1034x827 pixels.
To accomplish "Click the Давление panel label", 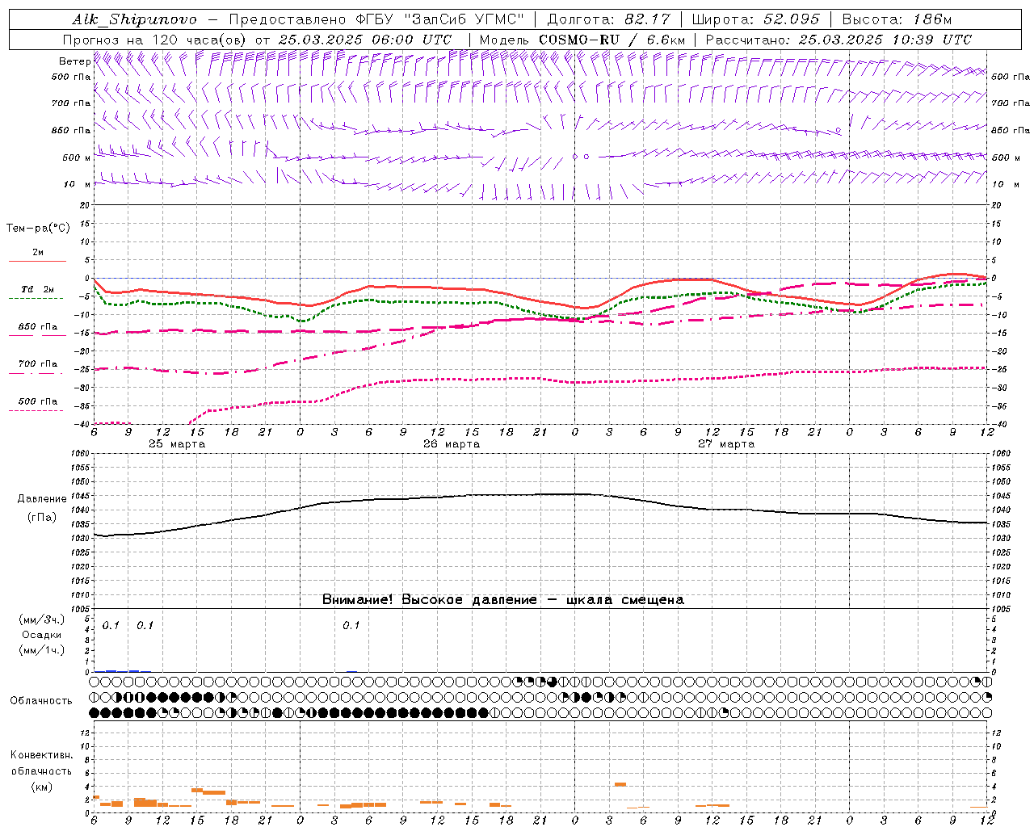I will [42, 499].
